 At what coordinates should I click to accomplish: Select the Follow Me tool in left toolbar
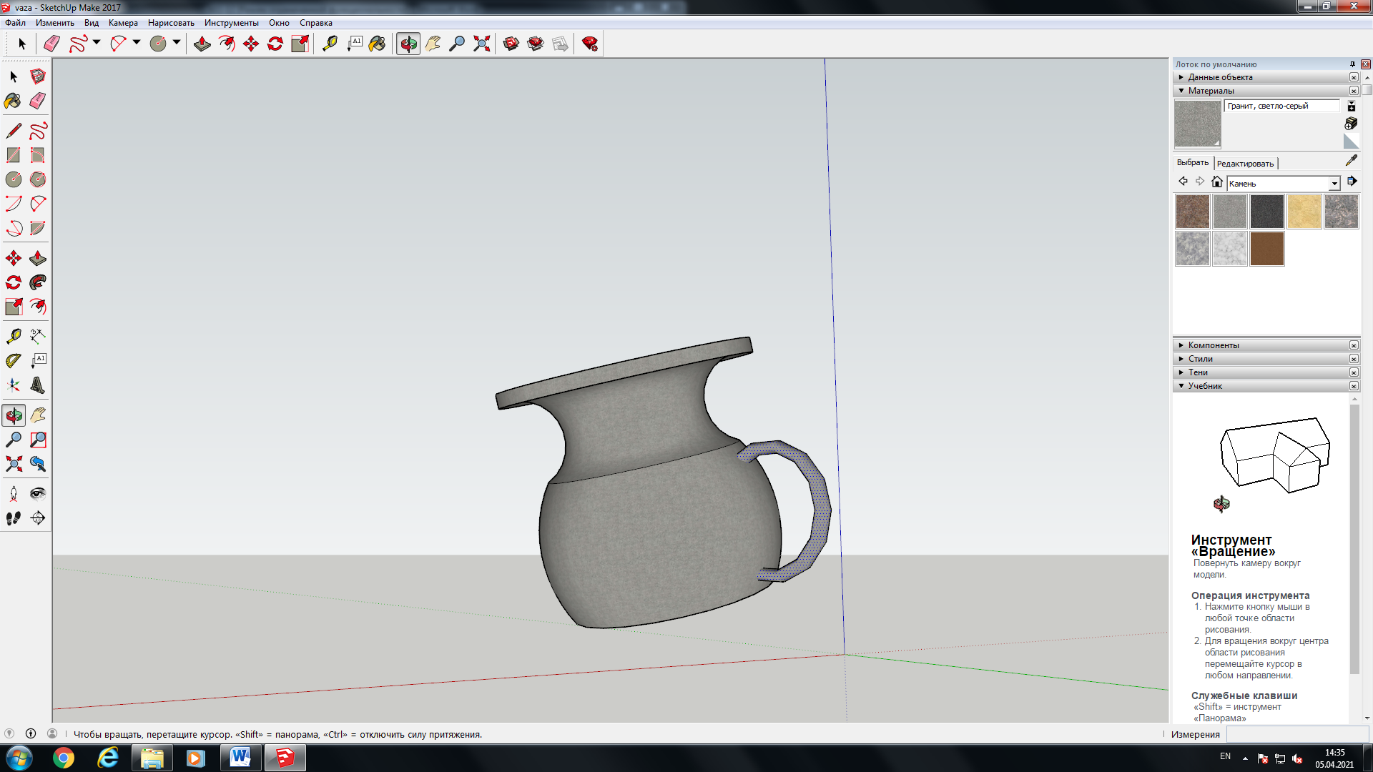[x=38, y=282]
